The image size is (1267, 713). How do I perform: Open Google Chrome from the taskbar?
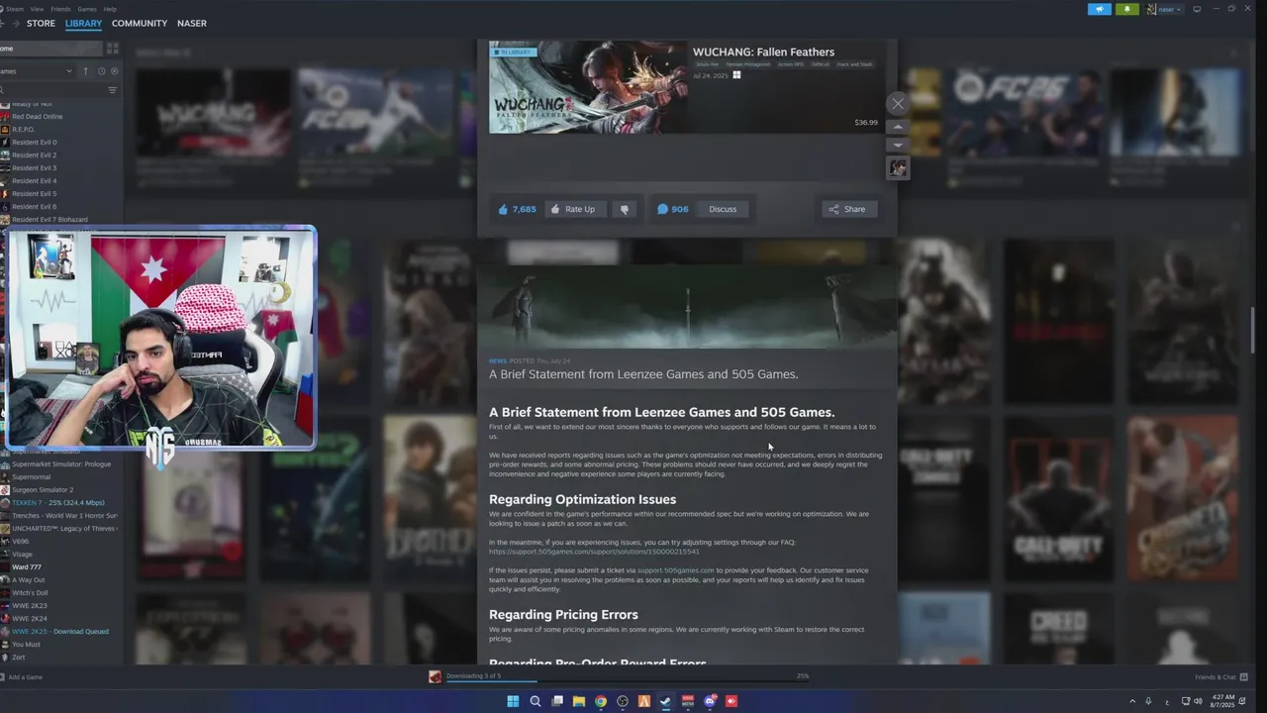pos(601,701)
